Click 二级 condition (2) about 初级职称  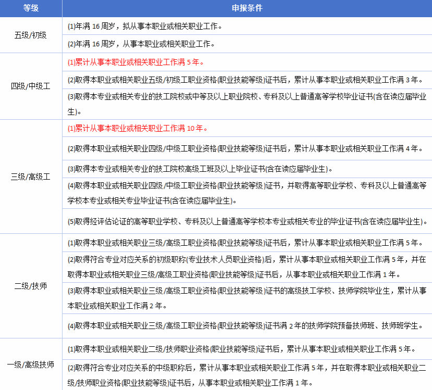tap(247, 267)
